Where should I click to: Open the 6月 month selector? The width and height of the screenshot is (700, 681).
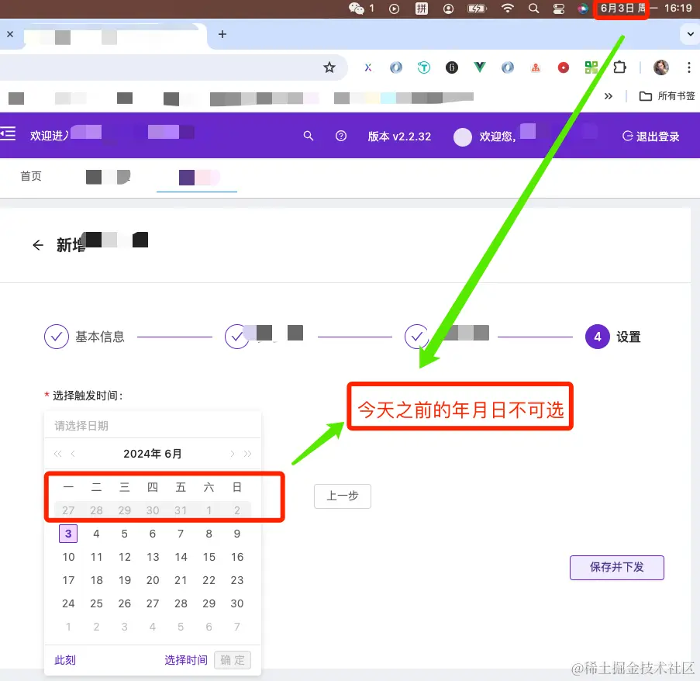pos(173,454)
